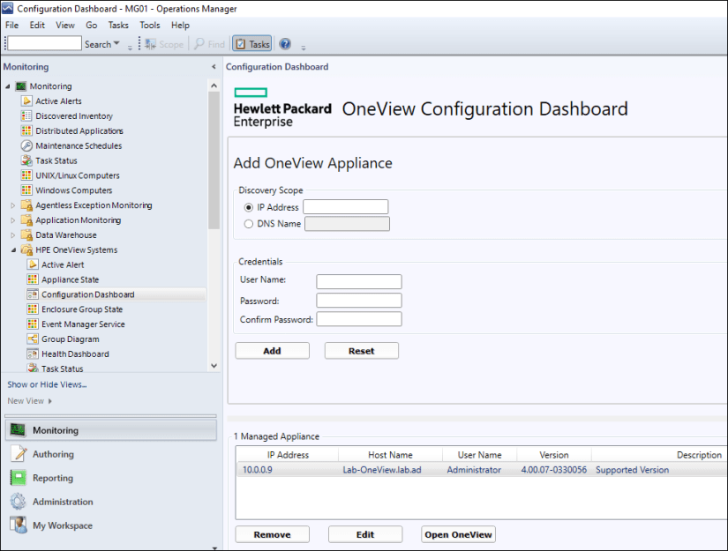This screenshot has height=551, width=728.
Task: Click the Edit appliance button
Action: click(365, 534)
